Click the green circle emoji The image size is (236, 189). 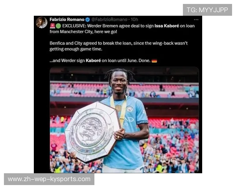click(58, 26)
